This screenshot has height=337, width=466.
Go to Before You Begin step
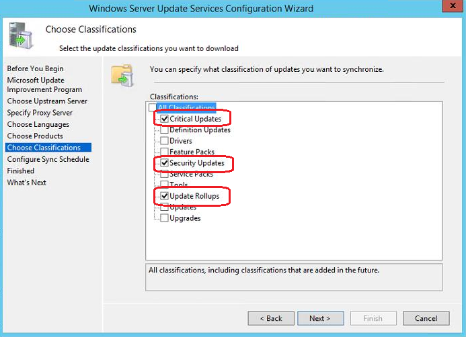35,68
